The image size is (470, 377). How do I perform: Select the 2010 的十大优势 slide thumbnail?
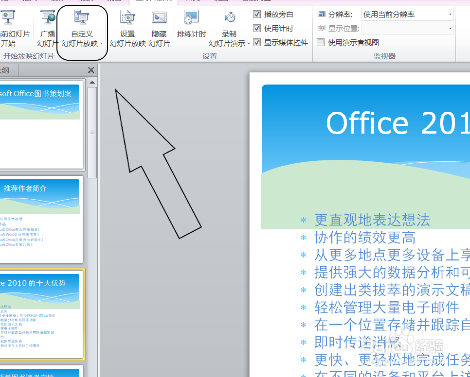[x=41, y=314]
